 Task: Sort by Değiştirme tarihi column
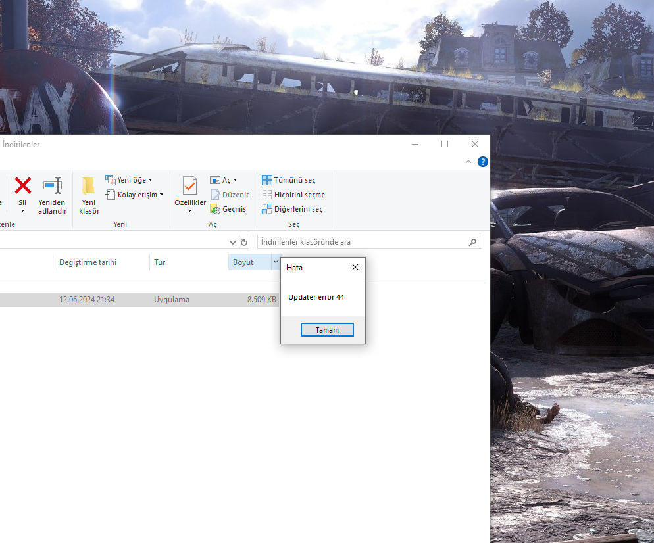[102, 262]
